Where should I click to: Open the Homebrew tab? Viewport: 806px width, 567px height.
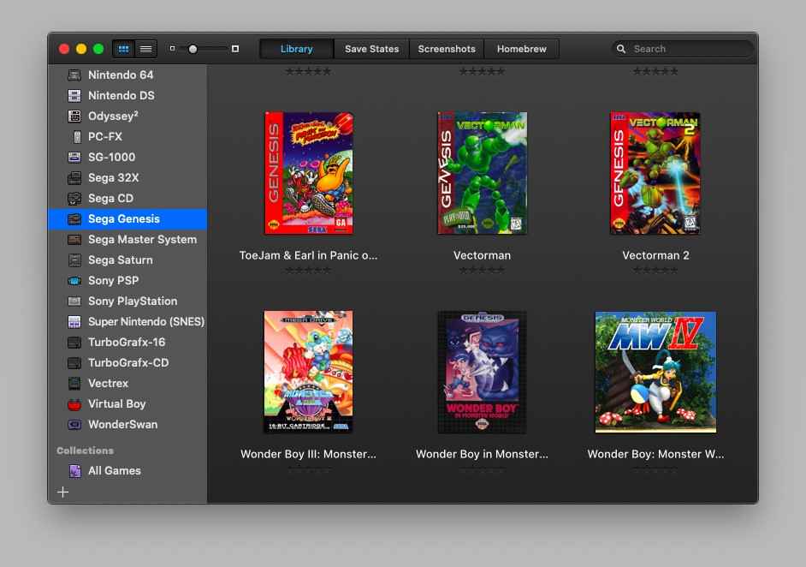coord(521,49)
